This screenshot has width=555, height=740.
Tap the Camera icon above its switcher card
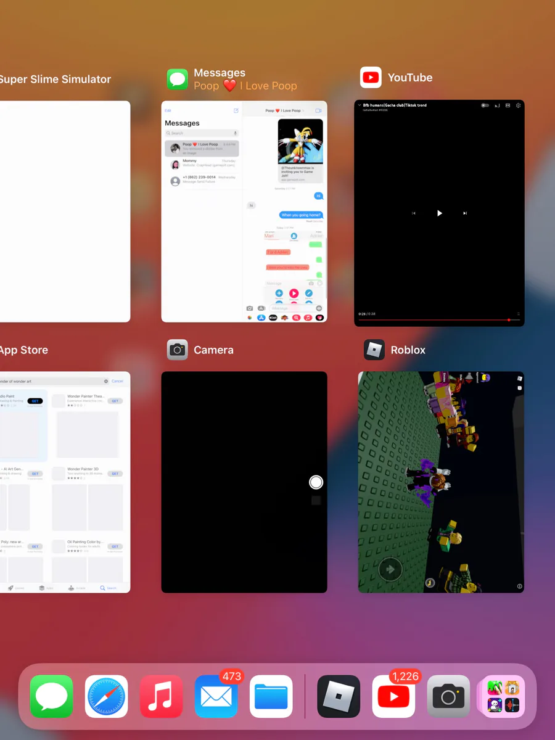point(178,350)
